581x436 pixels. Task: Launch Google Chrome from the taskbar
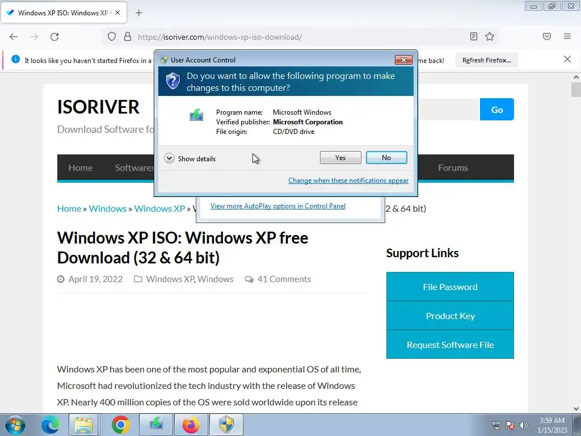120,425
